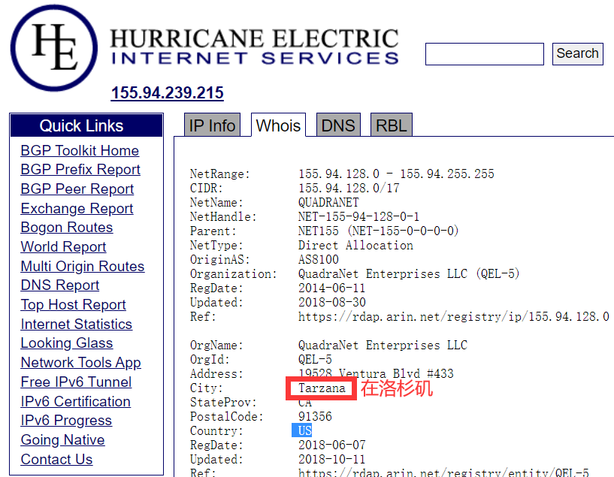Open BGP Toolkit Home link
This screenshot has width=614, height=477.
pos(80,150)
